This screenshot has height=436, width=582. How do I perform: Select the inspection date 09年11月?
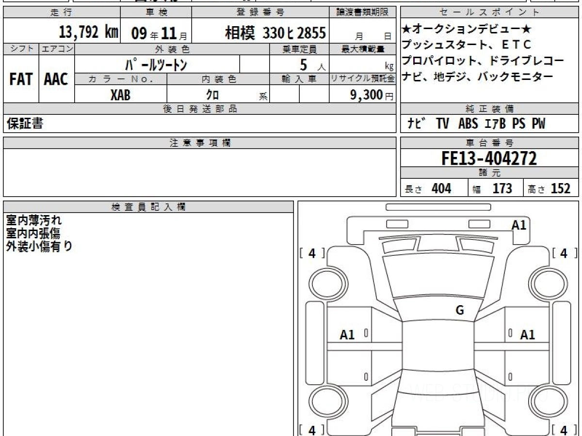(160, 33)
